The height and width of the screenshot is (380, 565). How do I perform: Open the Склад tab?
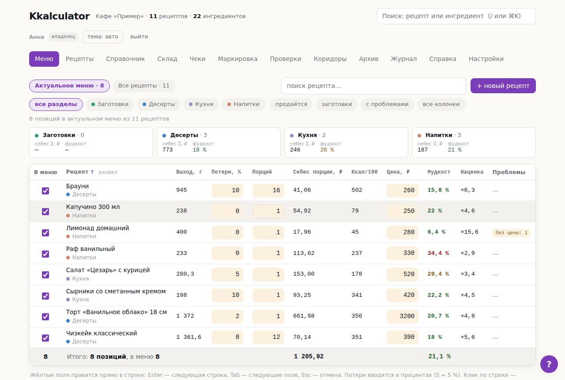[x=167, y=59]
